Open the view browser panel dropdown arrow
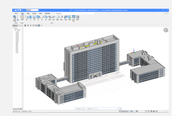The height and width of the screenshot is (116, 172). (20, 26)
